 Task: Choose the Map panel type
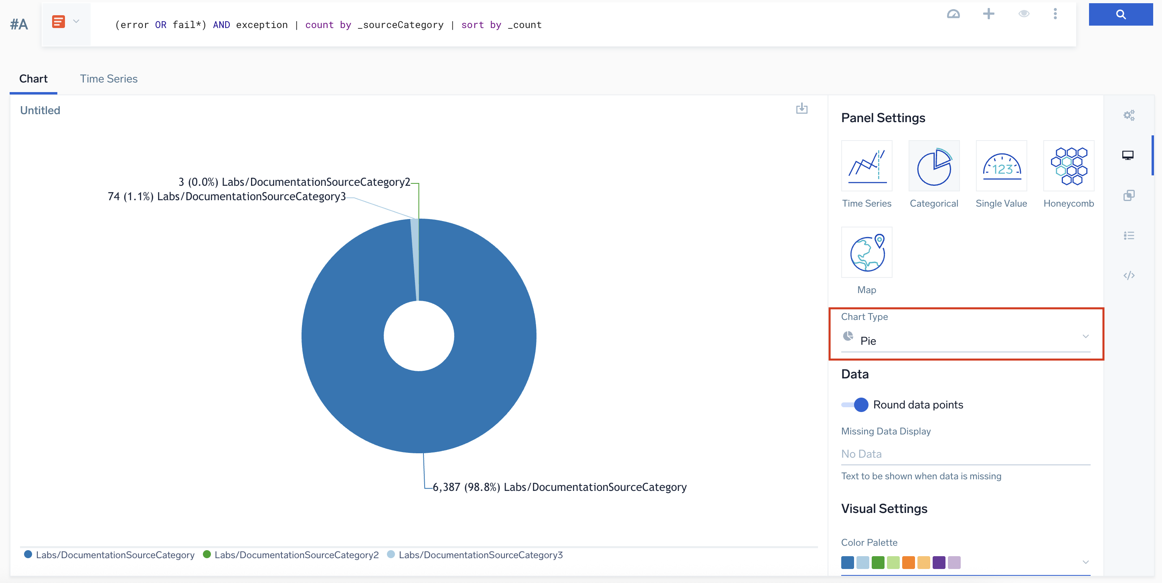point(866,253)
